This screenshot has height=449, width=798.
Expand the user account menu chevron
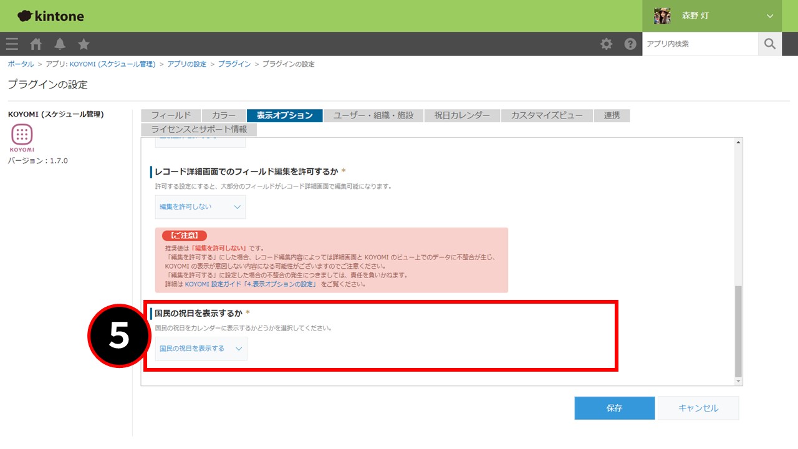(770, 16)
